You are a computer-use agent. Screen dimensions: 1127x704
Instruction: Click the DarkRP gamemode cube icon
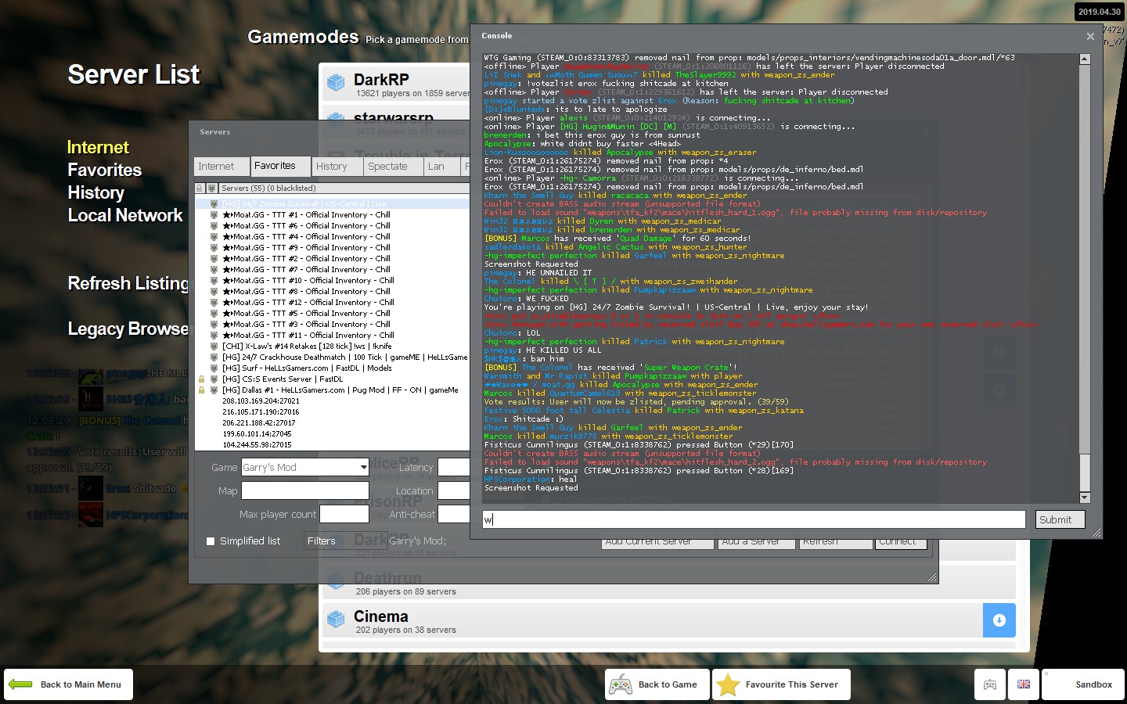point(337,82)
